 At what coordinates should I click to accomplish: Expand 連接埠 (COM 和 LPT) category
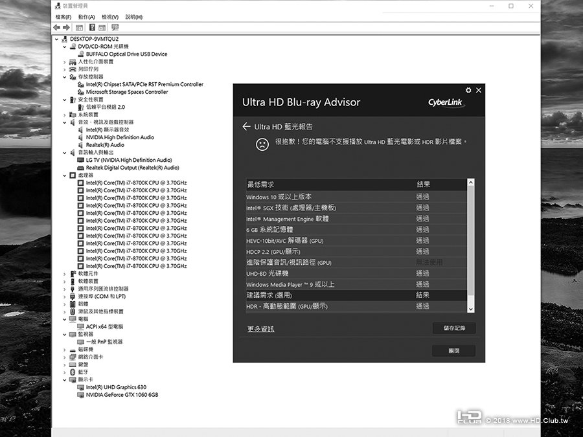pyautogui.click(x=65, y=297)
